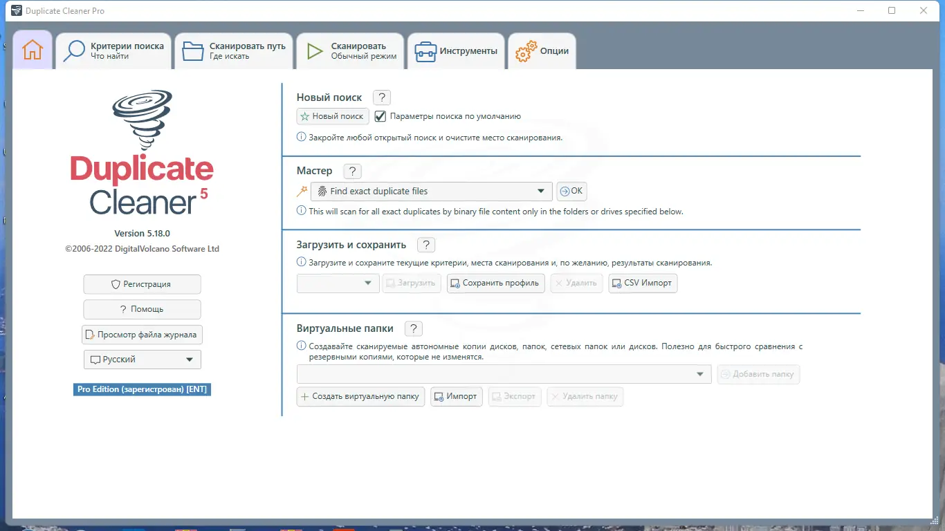Screen dimensions: 945x531
Task: Open the Опции tab
Action: (x=542, y=50)
